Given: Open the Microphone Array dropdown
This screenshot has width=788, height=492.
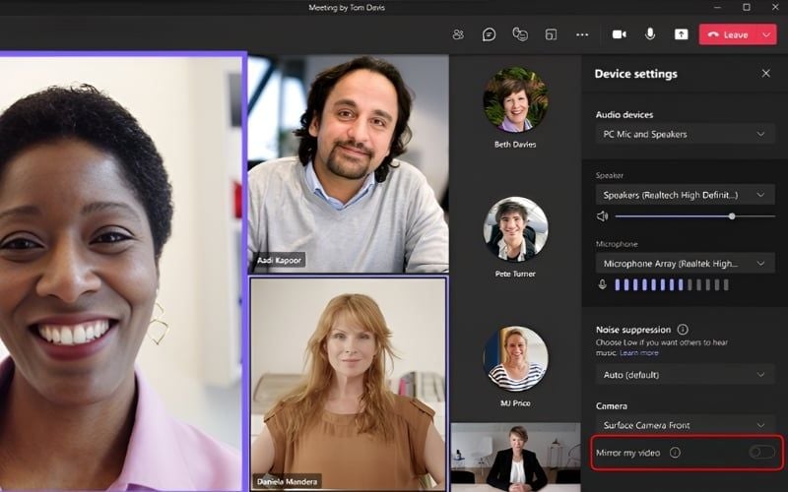Looking at the screenshot, I should point(684,264).
